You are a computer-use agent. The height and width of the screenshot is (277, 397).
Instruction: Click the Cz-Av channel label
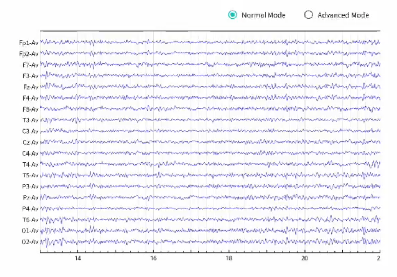coord(30,143)
